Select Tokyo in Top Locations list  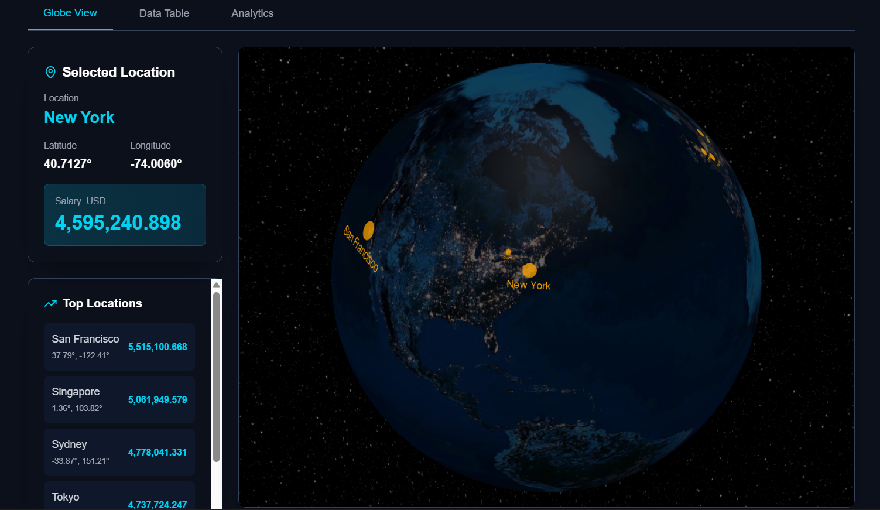[x=119, y=496]
